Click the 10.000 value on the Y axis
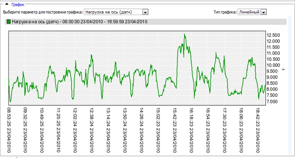The height and width of the screenshot is (158, 295). (274, 65)
